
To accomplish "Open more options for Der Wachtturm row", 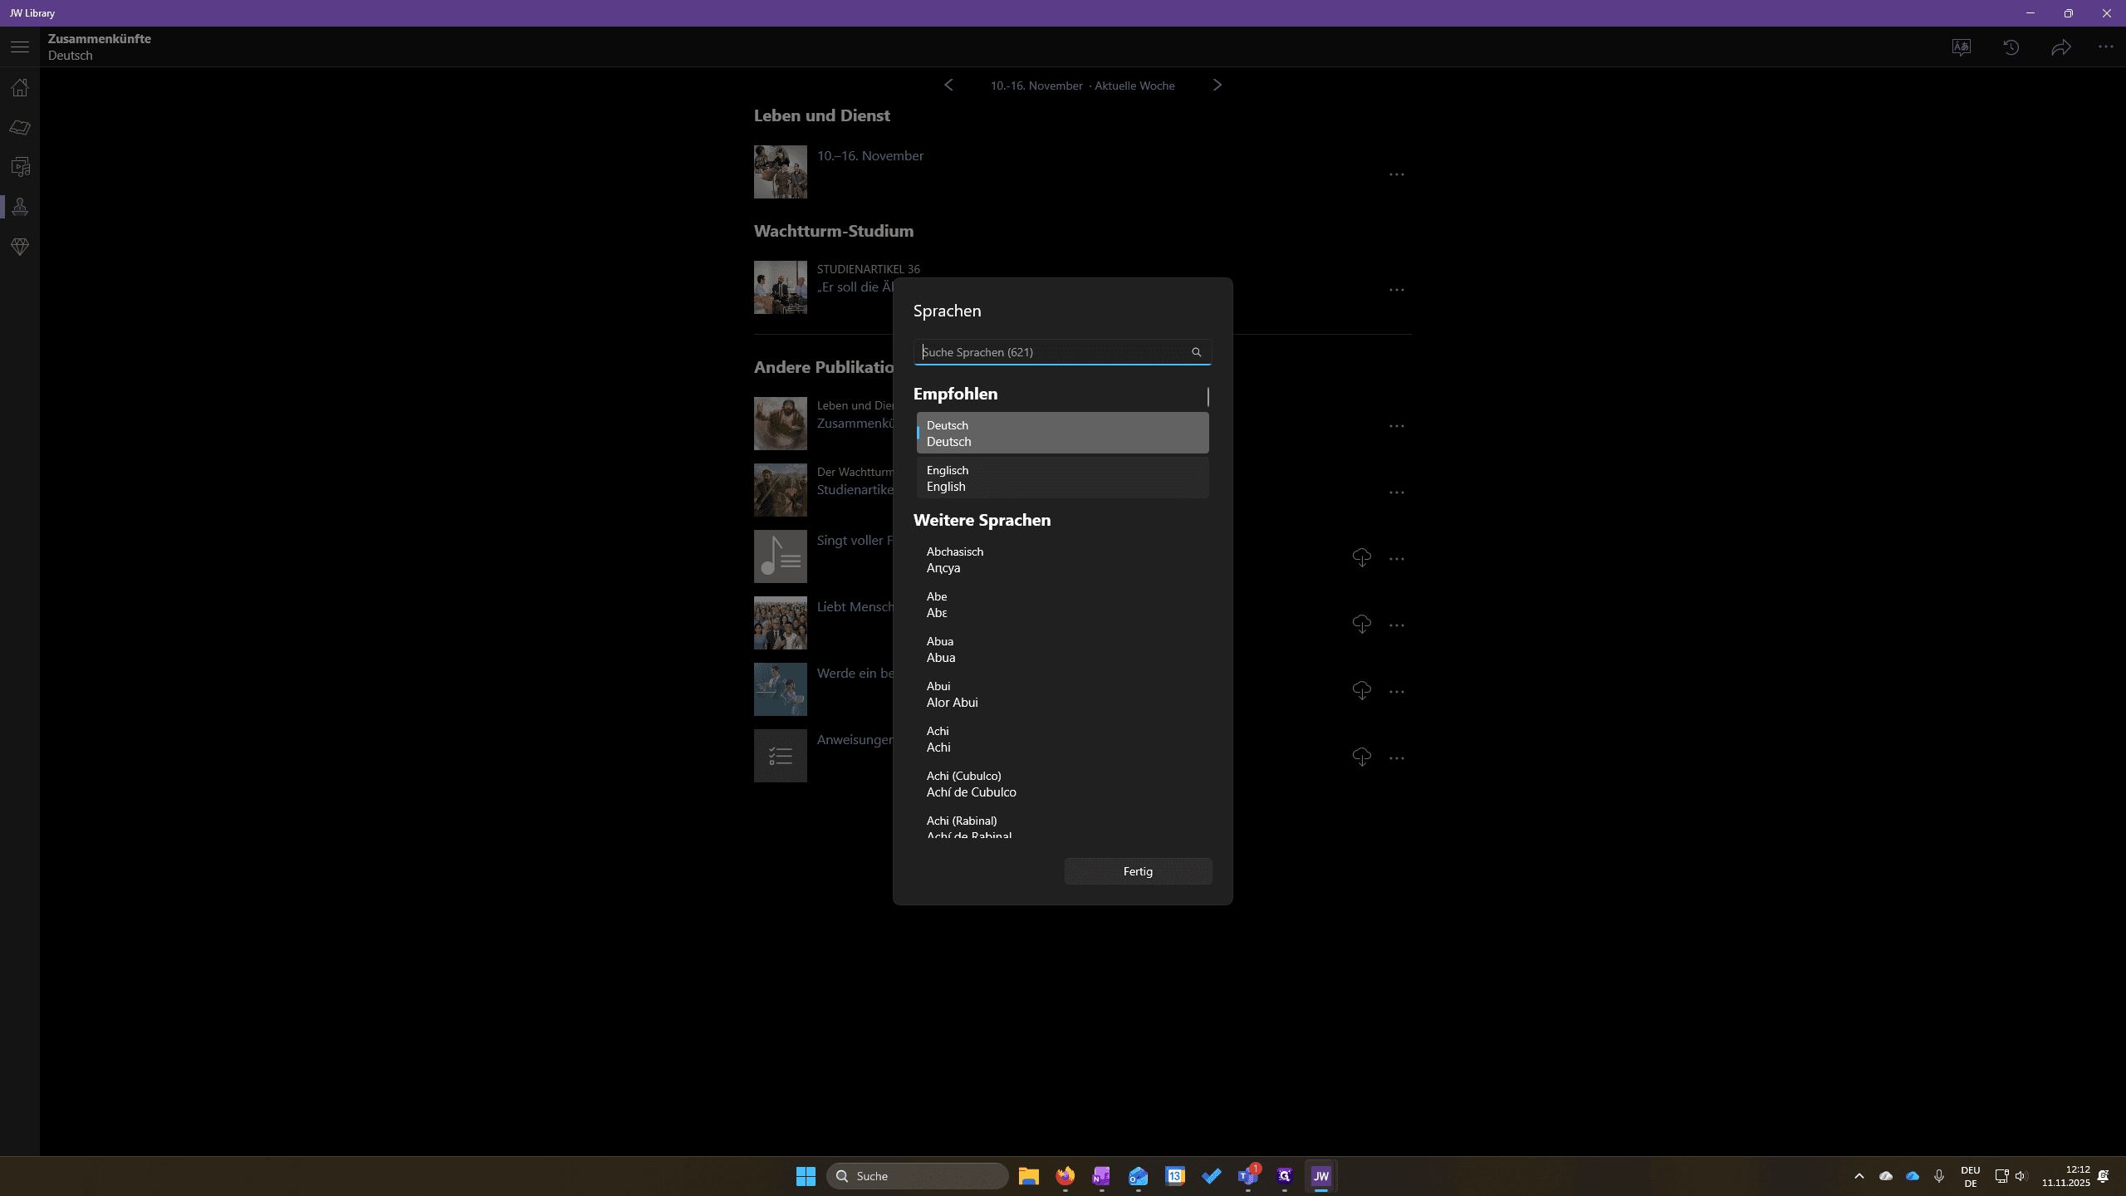I will pyautogui.click(x=1397, y=493).
